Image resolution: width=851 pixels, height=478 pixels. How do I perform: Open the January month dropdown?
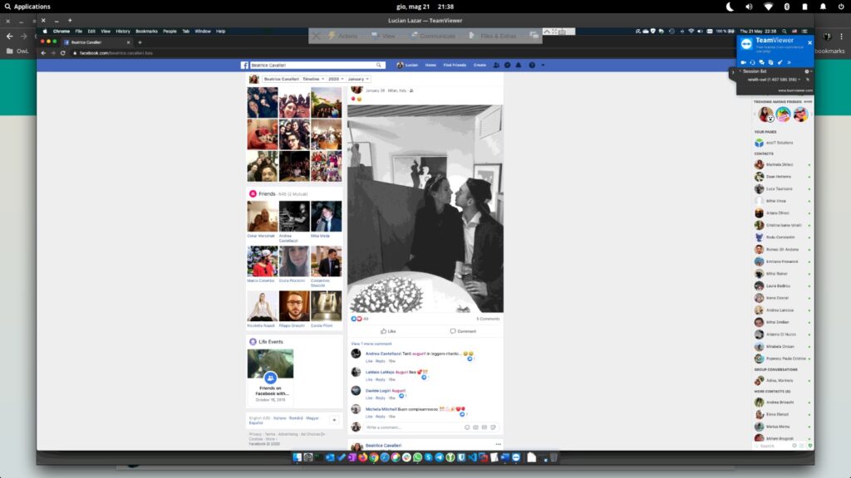[x=358, y=79]
